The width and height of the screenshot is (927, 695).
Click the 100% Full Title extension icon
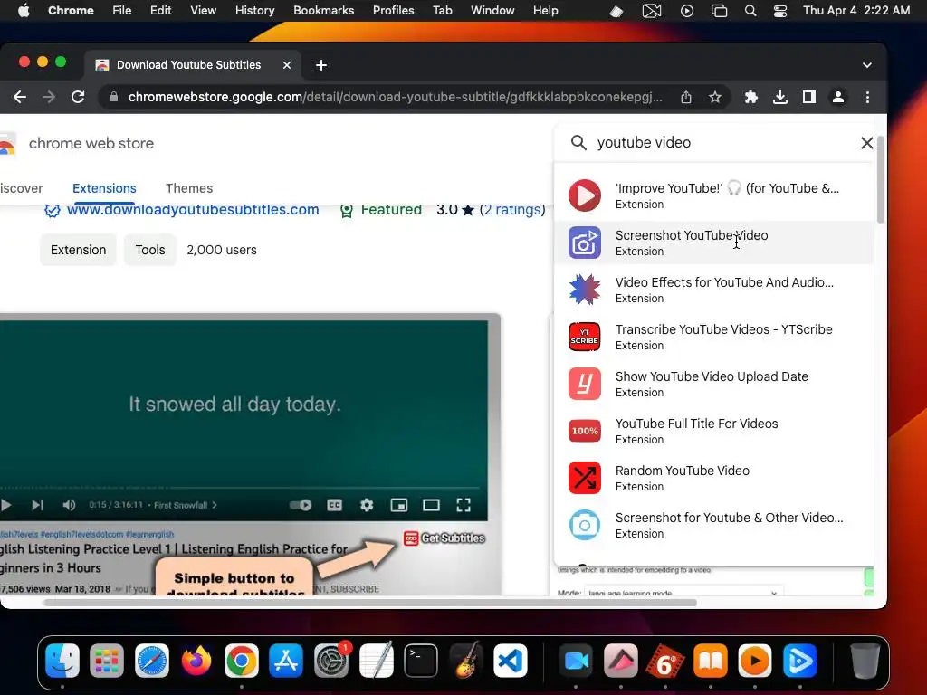[x=585, y=431]
